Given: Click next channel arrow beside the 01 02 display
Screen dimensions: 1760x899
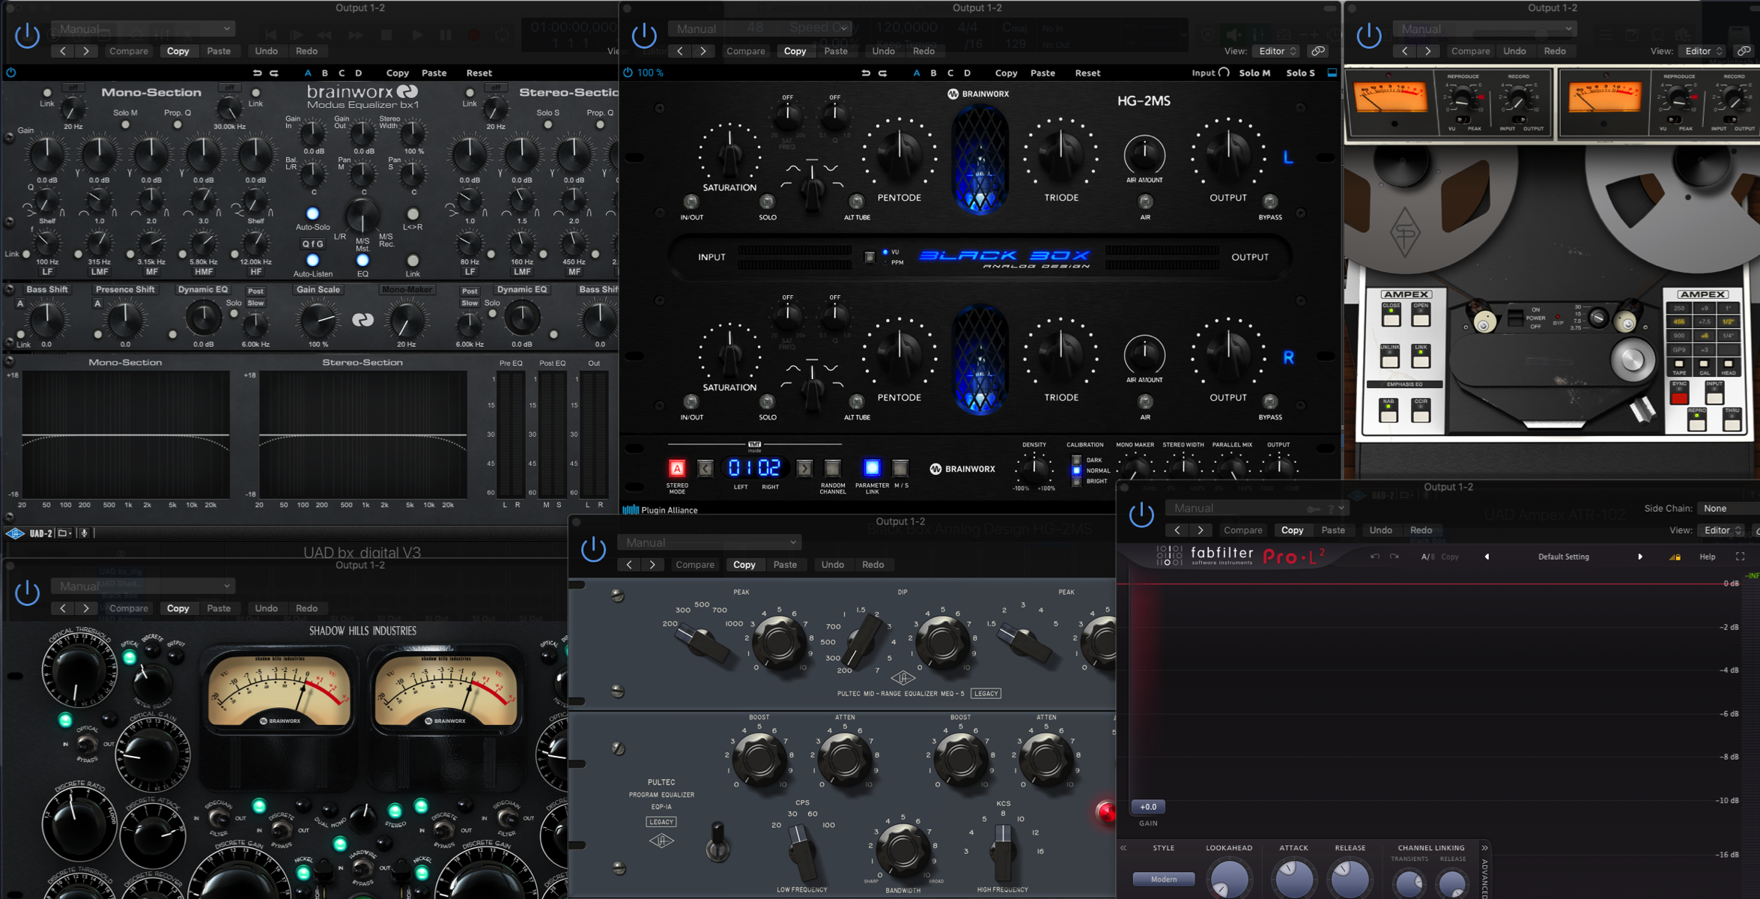Looking at the screenshot, I should [x=804, y=468].
